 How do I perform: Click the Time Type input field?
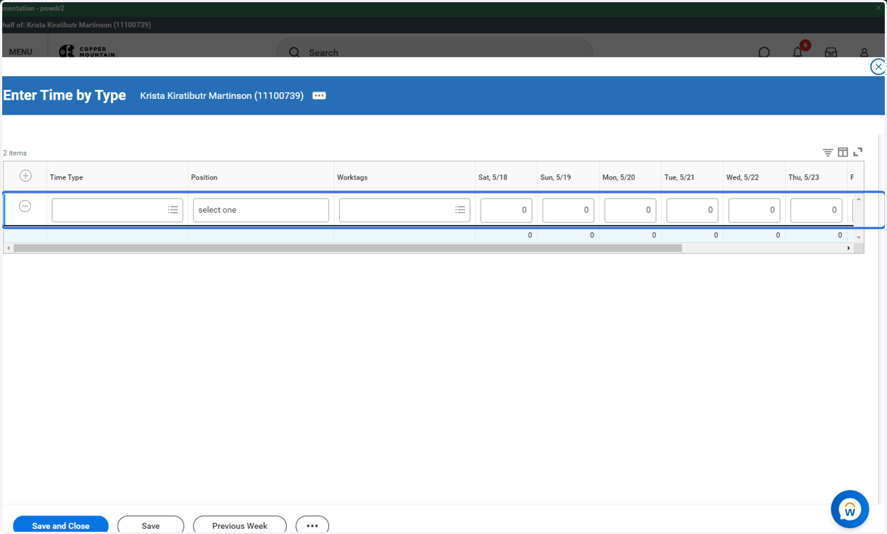pos(117,210)
